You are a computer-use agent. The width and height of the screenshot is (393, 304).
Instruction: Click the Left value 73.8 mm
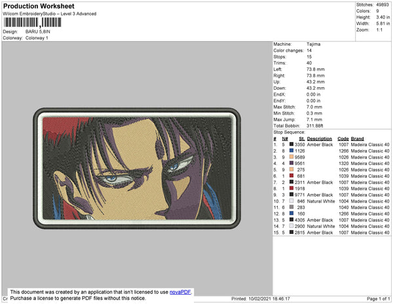[316, 69]
